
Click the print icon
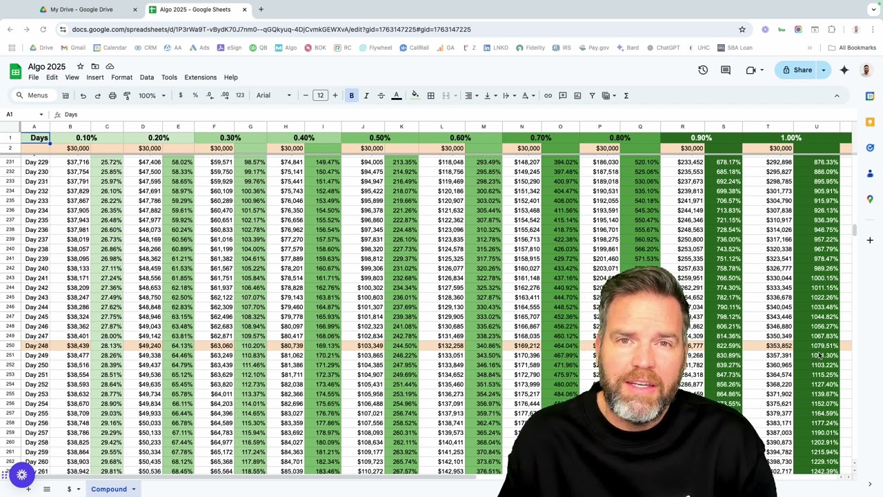[112, 96]
